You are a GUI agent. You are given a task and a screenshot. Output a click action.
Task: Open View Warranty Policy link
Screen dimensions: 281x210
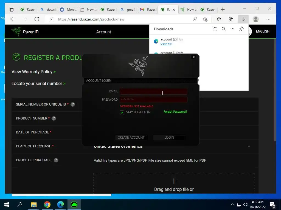click(33, 72)
